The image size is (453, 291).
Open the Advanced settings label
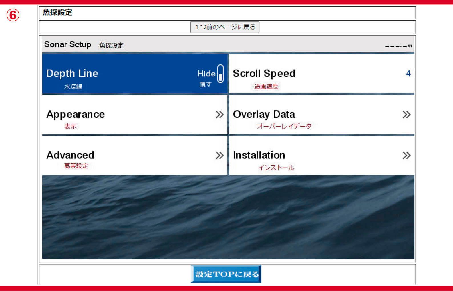tap(70, 155)
